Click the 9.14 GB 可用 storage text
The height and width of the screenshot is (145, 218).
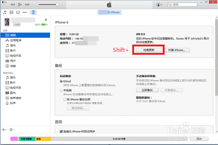point(119,139)
